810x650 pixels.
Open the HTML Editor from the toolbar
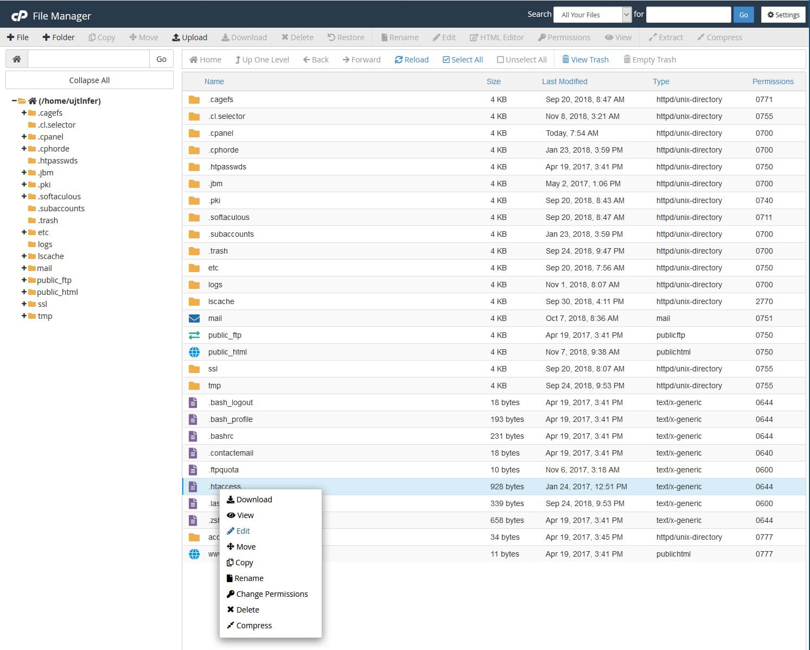[x=496, y=37]
